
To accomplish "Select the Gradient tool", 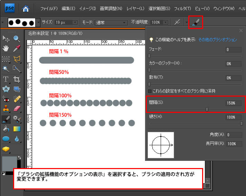I will pos(17,129).
